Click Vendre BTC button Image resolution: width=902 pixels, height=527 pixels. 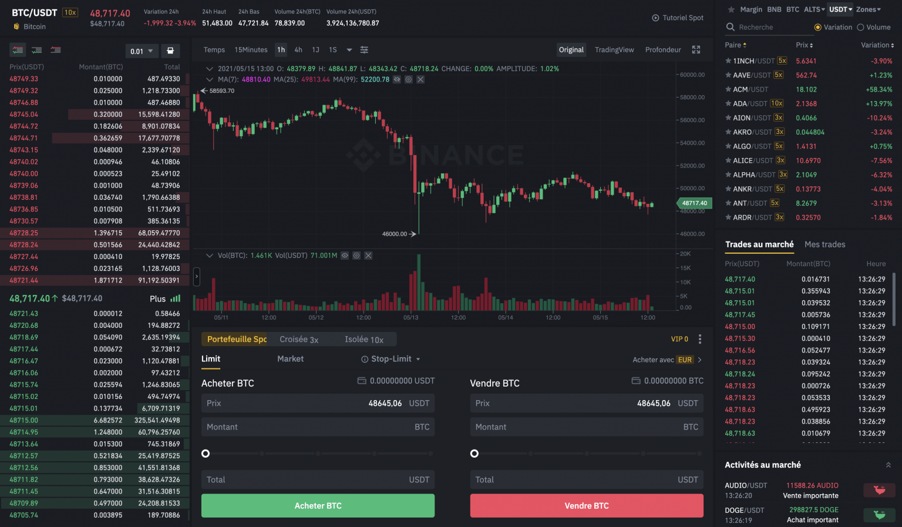pyautogui.click(x=587, y=506)
